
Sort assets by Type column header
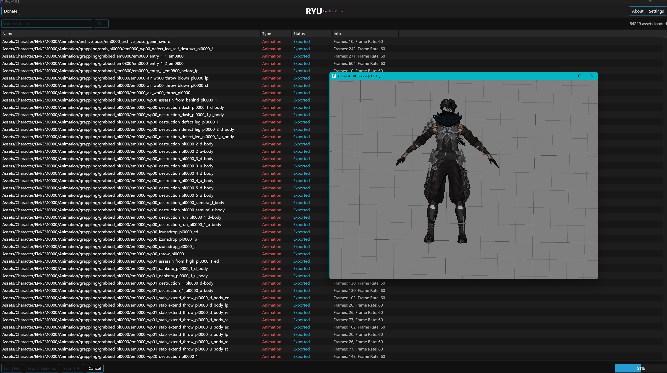[266, 33]
